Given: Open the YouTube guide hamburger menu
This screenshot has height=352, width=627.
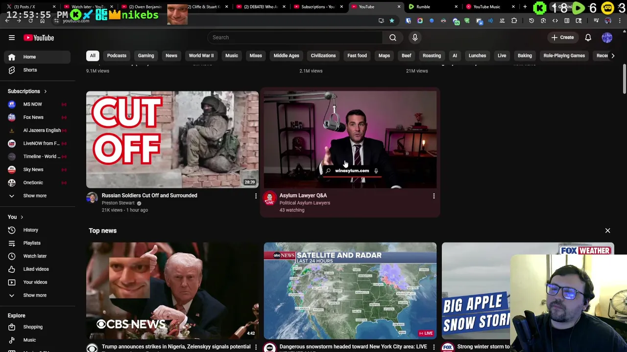Looking at the screenshot, I should (x=12, y=38).
